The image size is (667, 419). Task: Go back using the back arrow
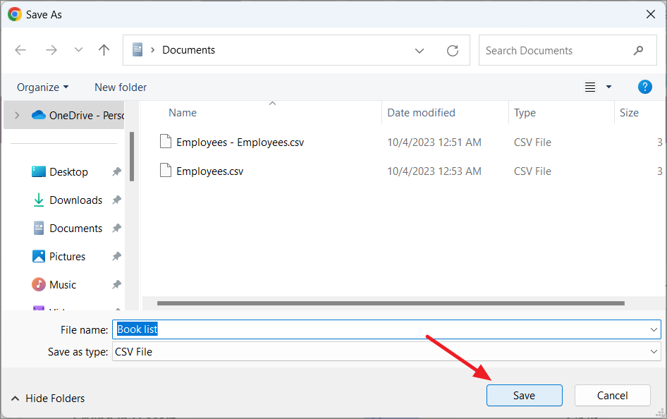tap(20, 50)
